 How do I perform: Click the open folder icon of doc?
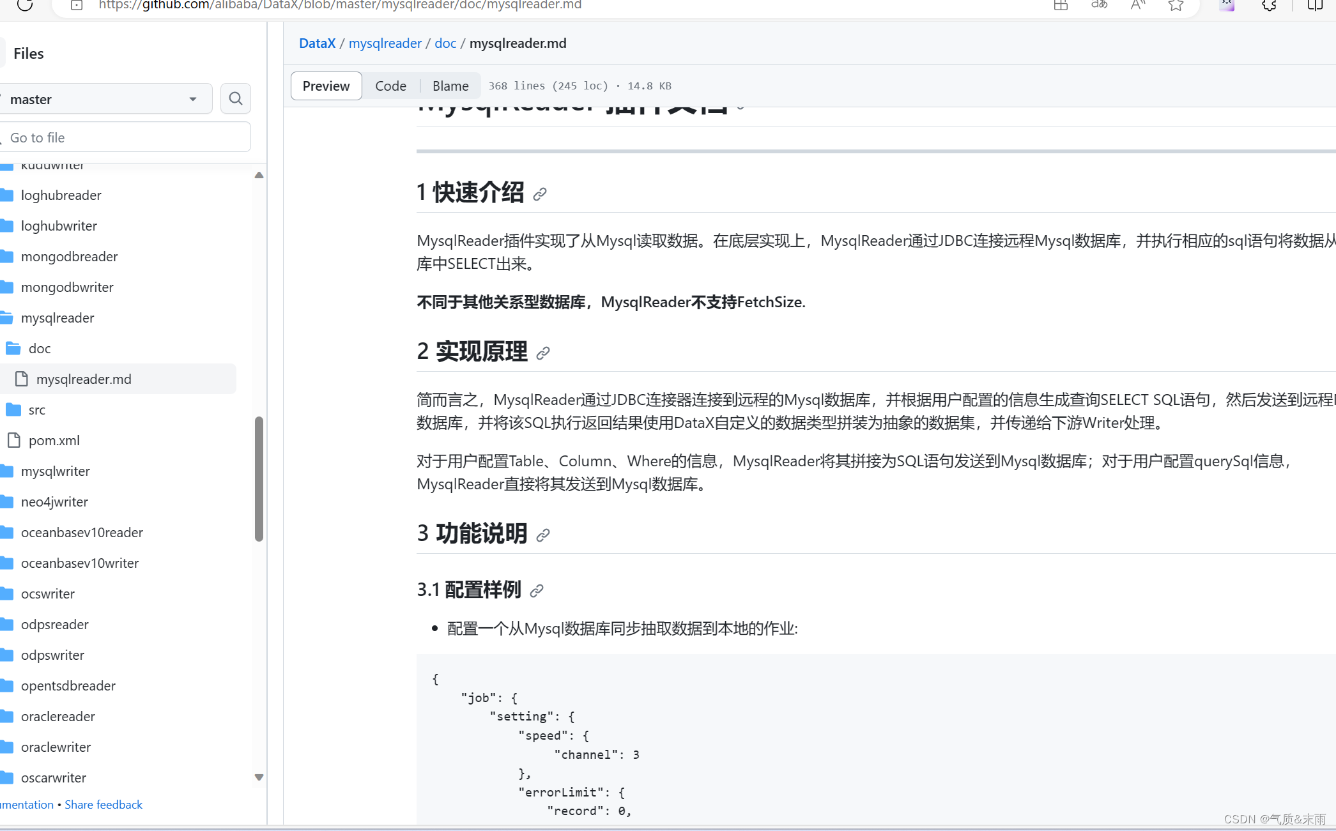(x=13, y=348)
